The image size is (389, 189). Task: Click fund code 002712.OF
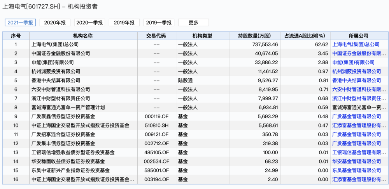point(156,143)
